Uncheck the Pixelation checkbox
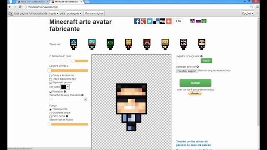 [50, 92]
